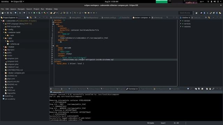Expand the config folder
Viewport: 223px width, 125px height.
tap(4, 30)
